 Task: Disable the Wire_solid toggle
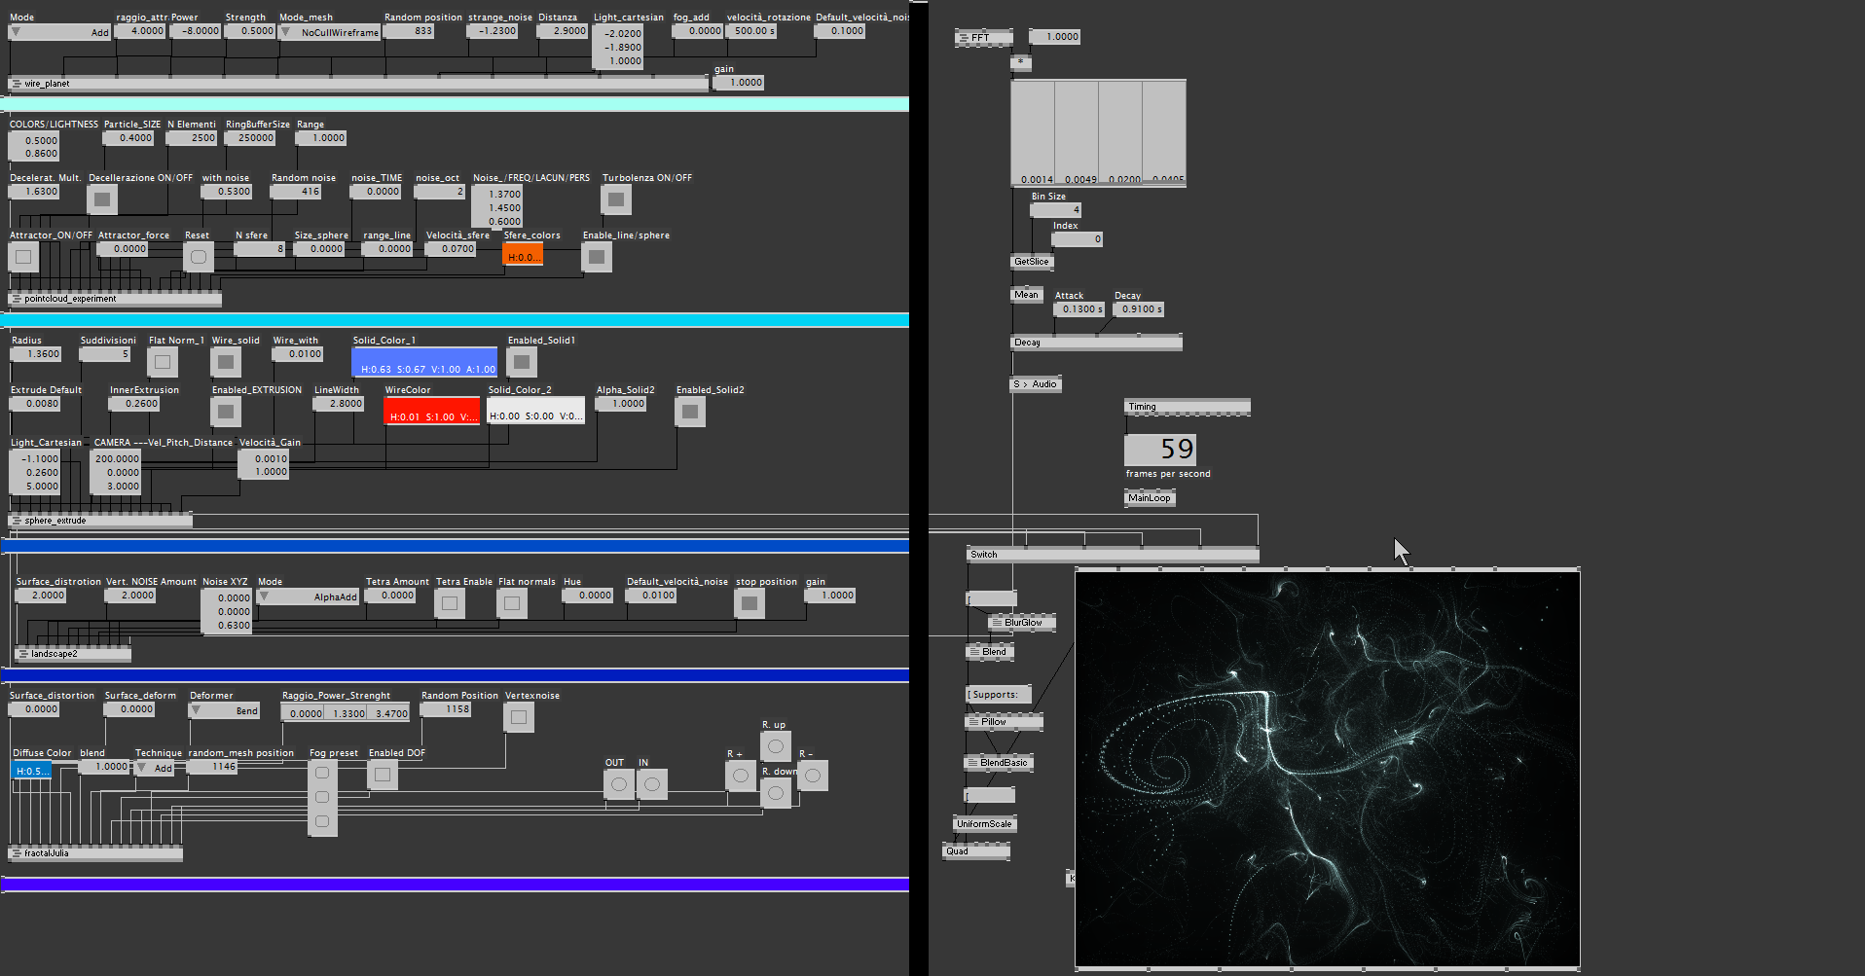pyautogui.click(x=226, y=362)
